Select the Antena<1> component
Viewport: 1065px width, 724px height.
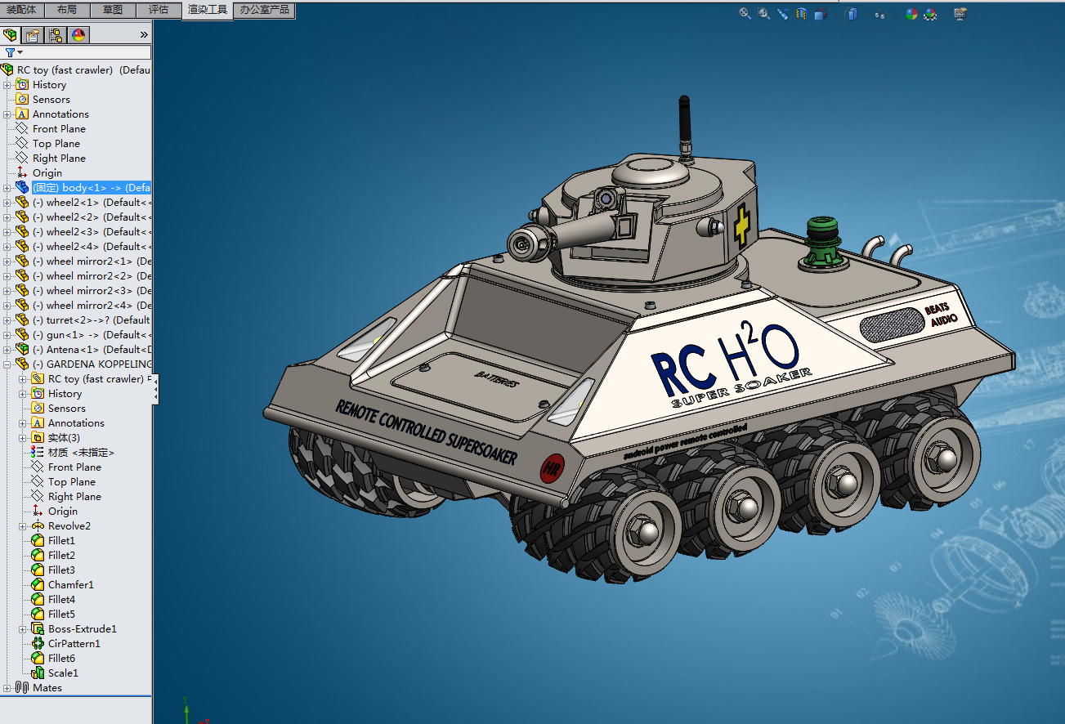[x=92, y=350]
